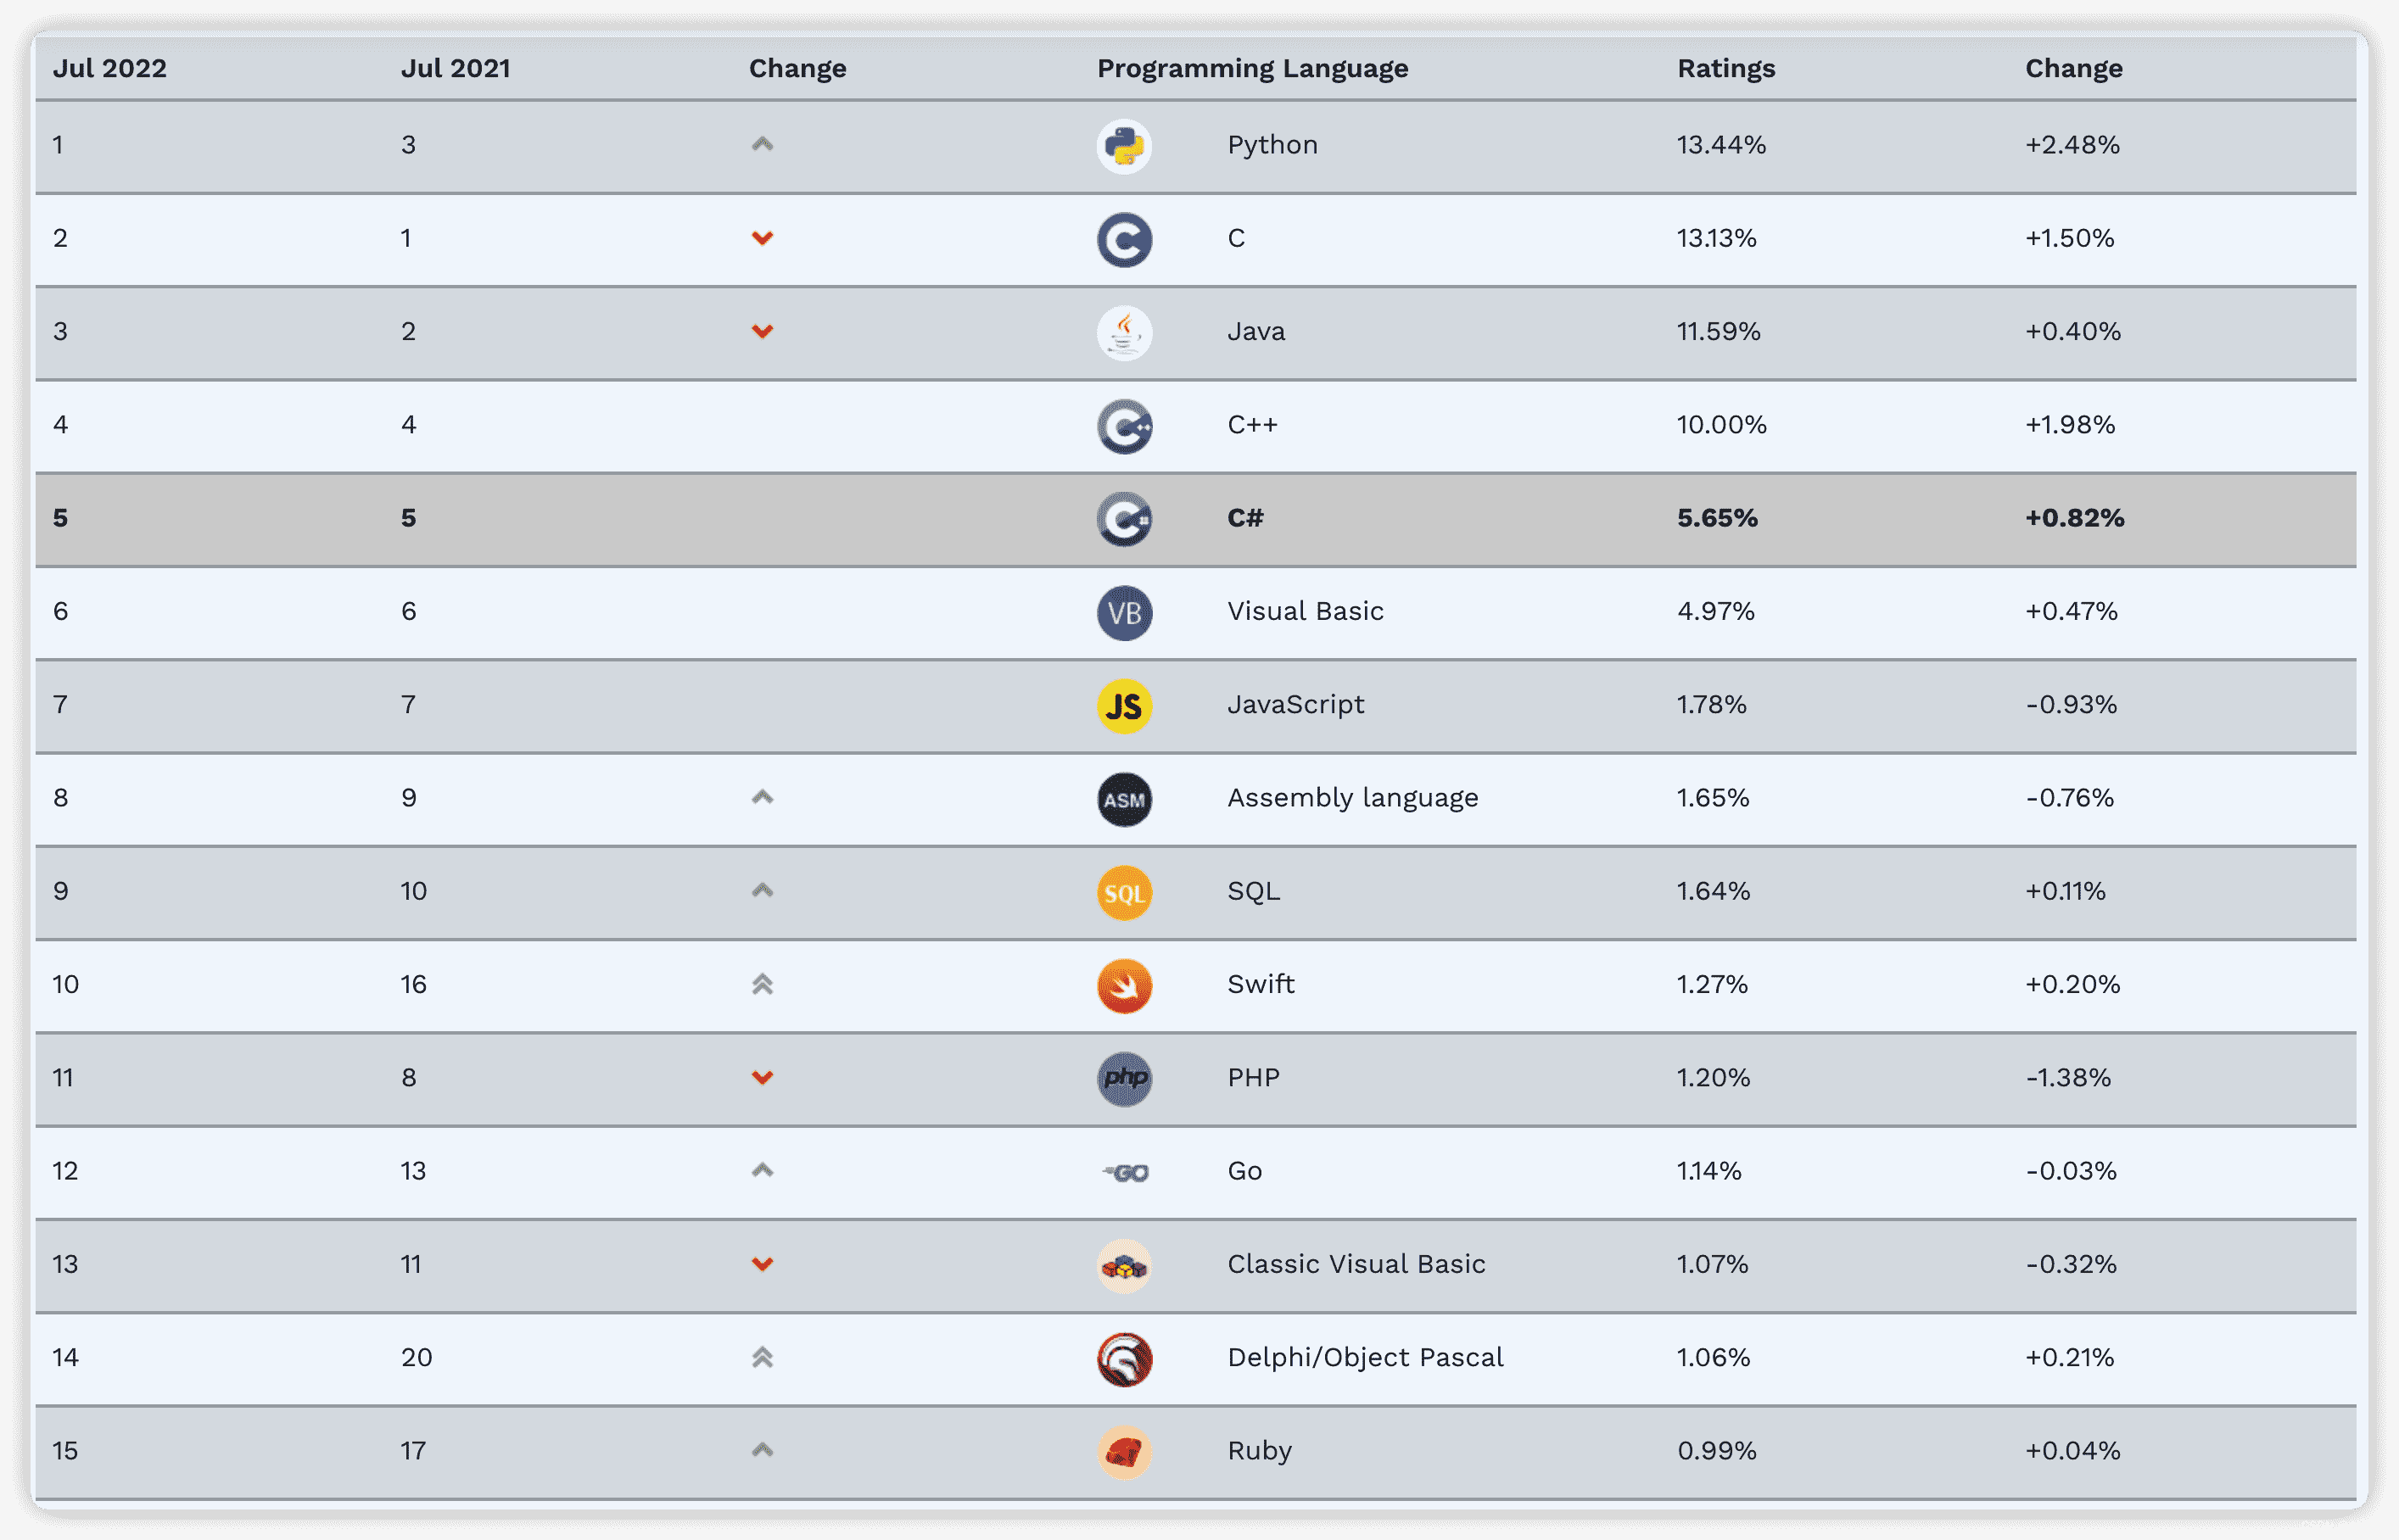Click the Go gopher logo

1127,1172
